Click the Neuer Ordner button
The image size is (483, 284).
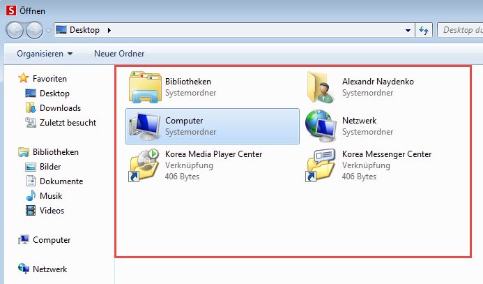click(119, 54)
